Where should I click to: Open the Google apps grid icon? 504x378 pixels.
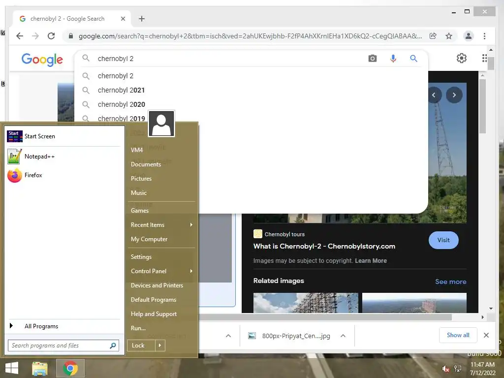[x=484, y=58]
